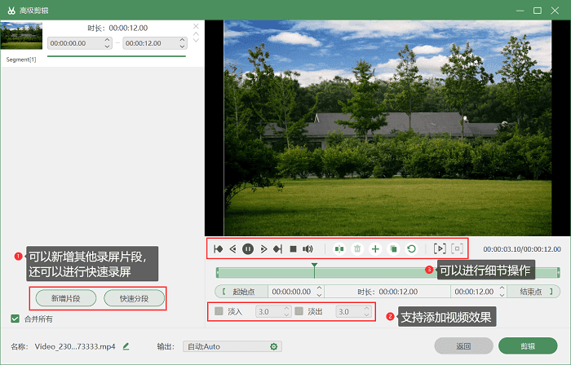Edit the output file name pencil icon
Screen dimensions: 571x365
click(126, 346)
